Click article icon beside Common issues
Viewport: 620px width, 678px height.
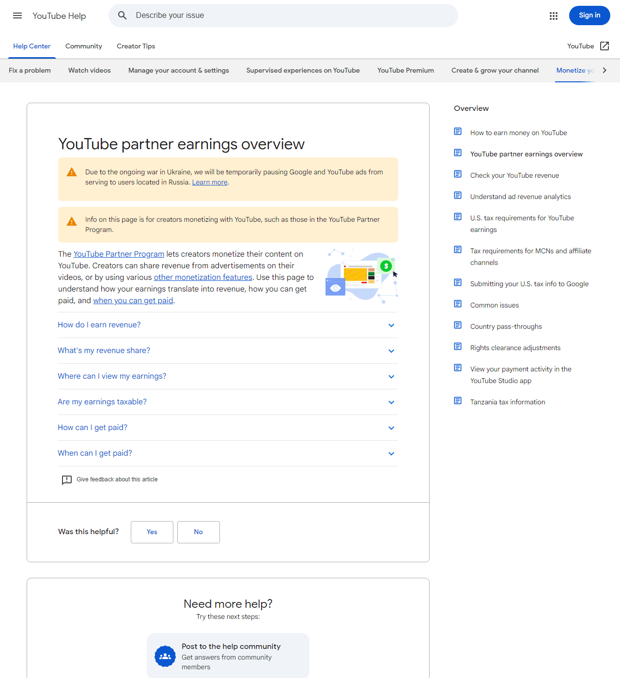pos(458,304)
